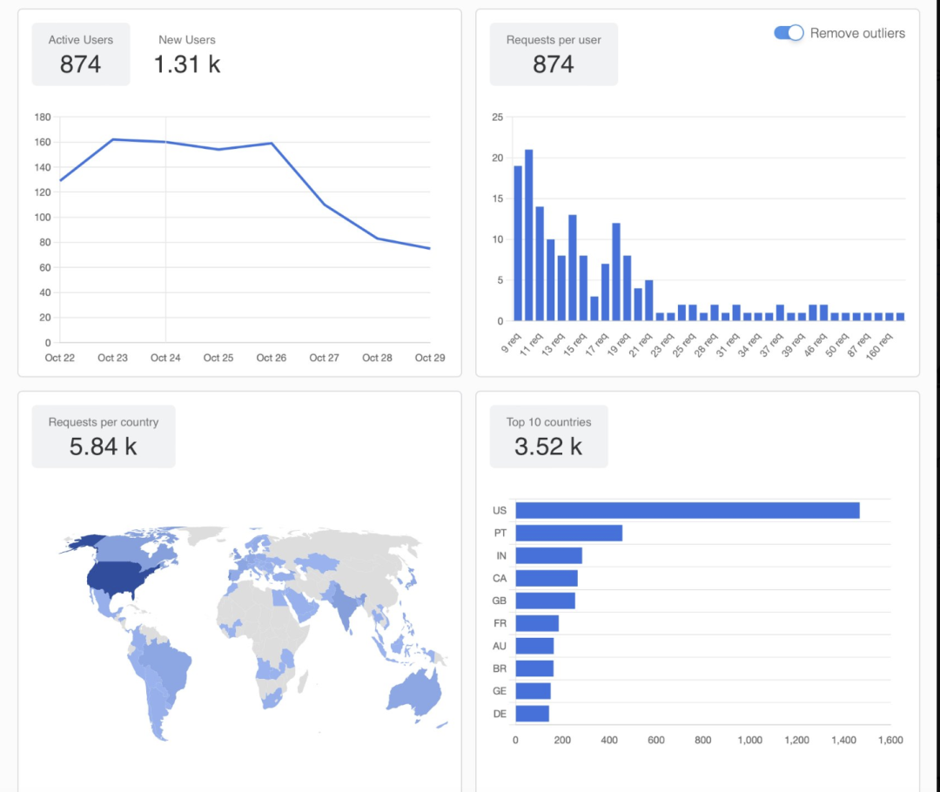Open the Top 10 countries card
940x792 pixels.
[548, 436]
